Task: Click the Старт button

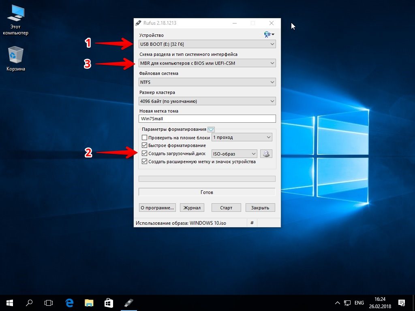Action: (226, 208)
